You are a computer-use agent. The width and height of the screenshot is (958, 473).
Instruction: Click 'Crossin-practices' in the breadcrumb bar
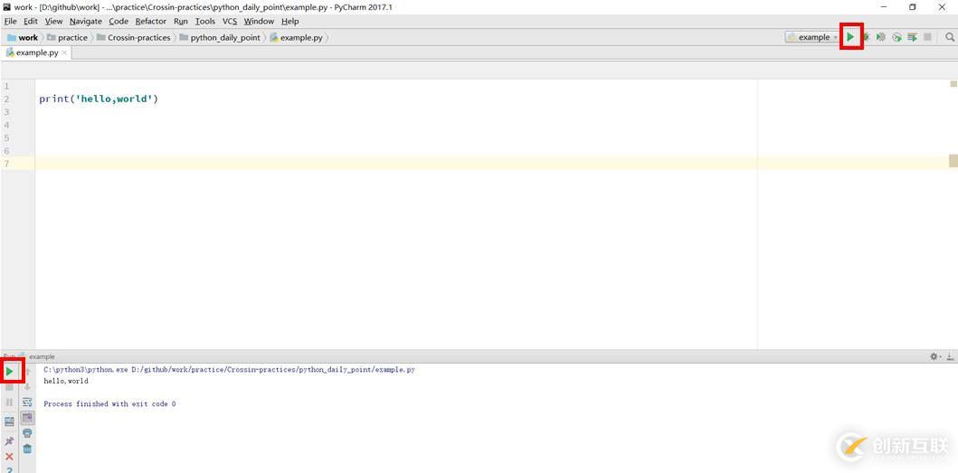138,37
